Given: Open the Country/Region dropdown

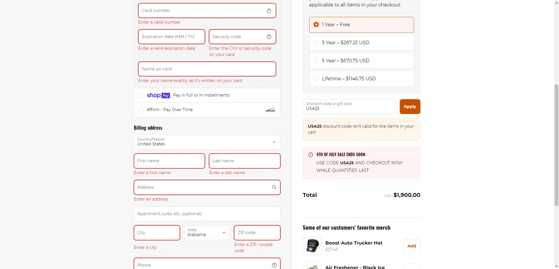Looking at the screenshot, I should tap(207, 142).
